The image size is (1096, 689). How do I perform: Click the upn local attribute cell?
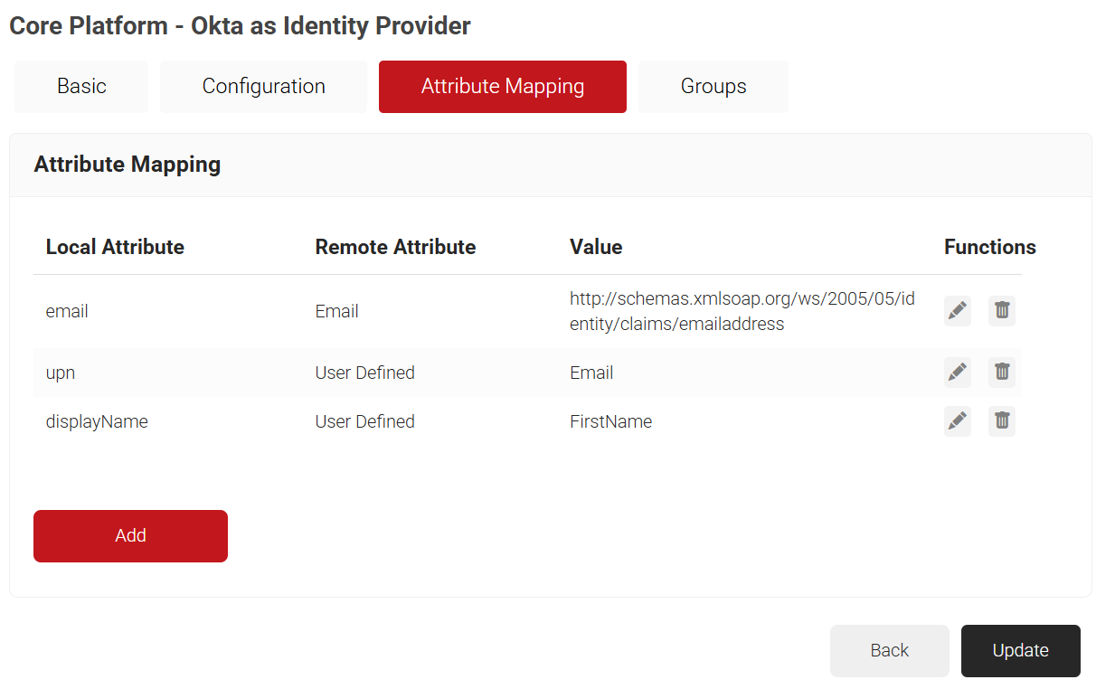coord(61,373)
